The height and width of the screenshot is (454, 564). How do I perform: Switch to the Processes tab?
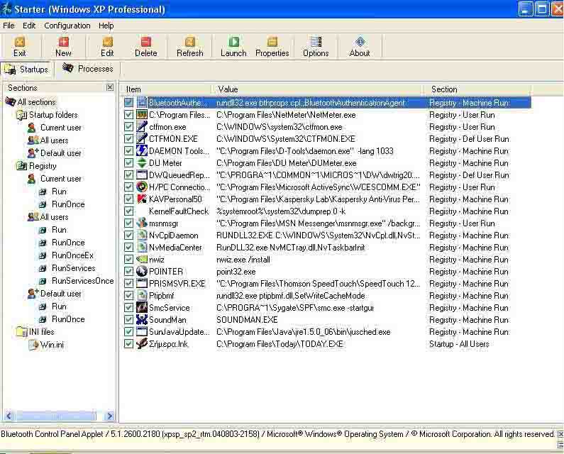(x=88, y=69)
